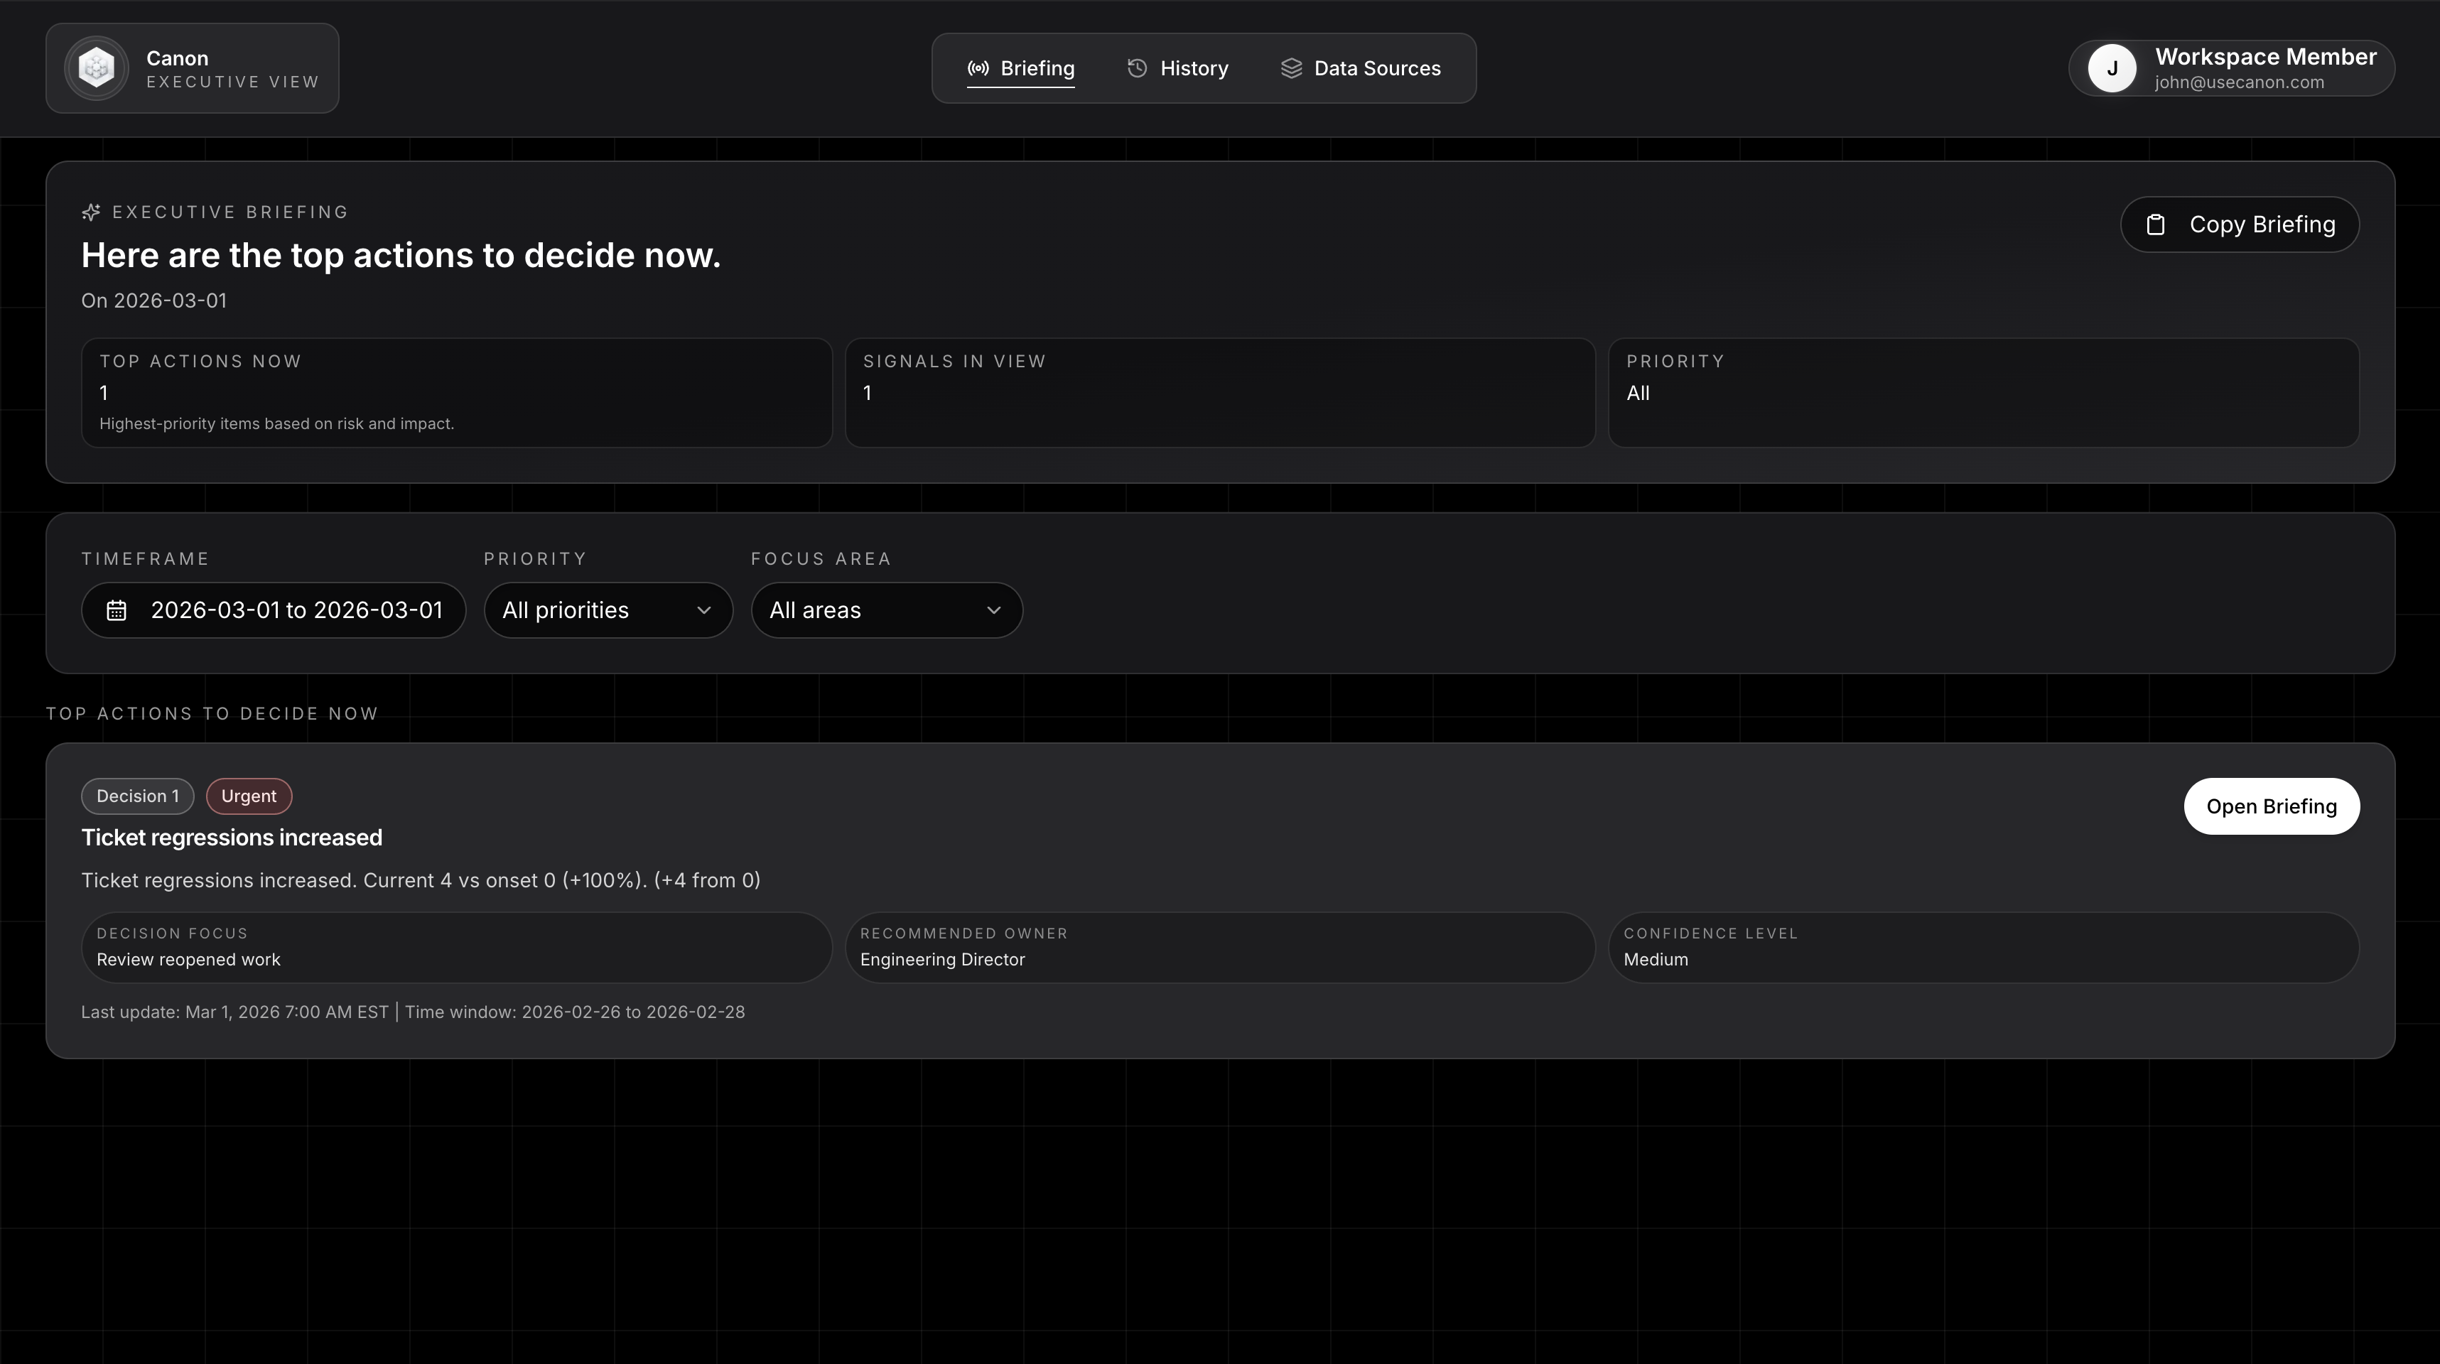
Task: Click the Decision 1 badge
Action: [137, 796]
